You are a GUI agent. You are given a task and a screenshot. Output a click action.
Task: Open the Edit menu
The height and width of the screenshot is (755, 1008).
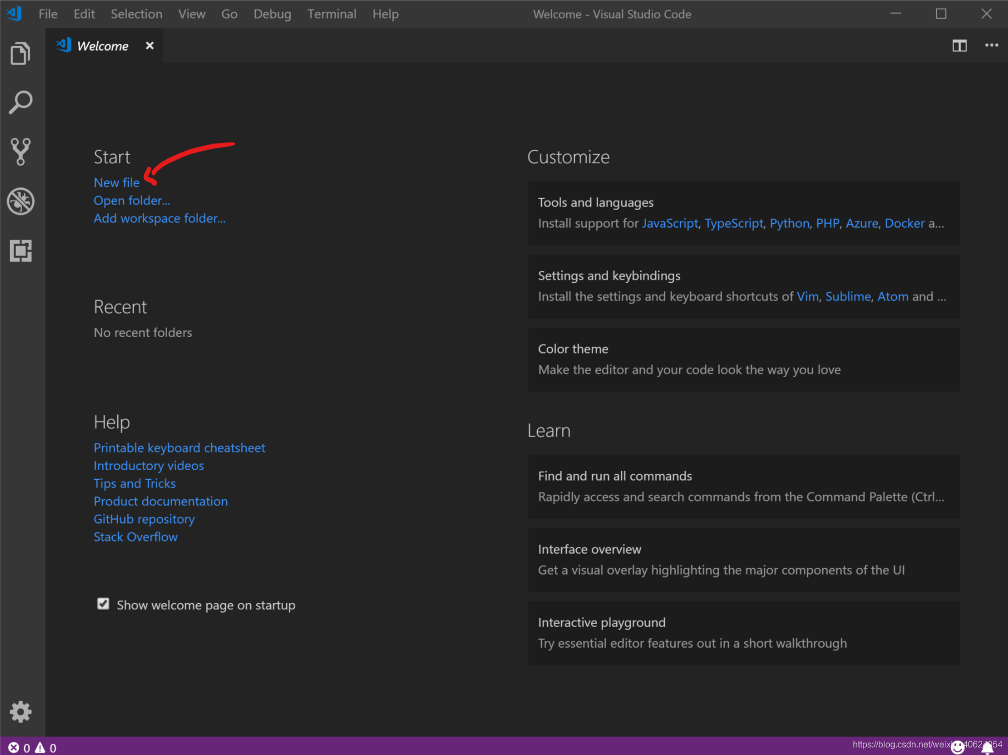84,14
